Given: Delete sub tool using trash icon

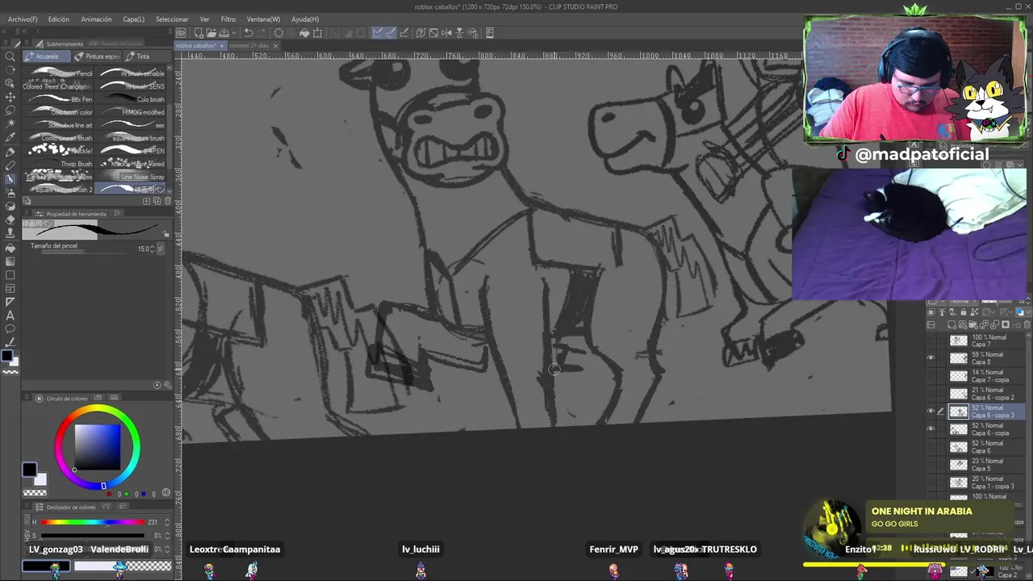Looking at the screenshot, I should click(166, 201).
